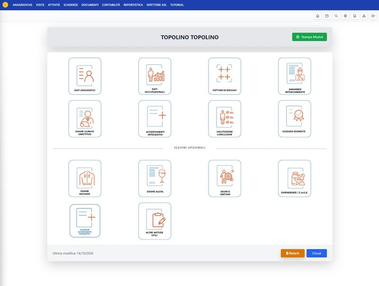
Task: Open the Dati Occupazionali section card
Action: [x=155, y=76]
